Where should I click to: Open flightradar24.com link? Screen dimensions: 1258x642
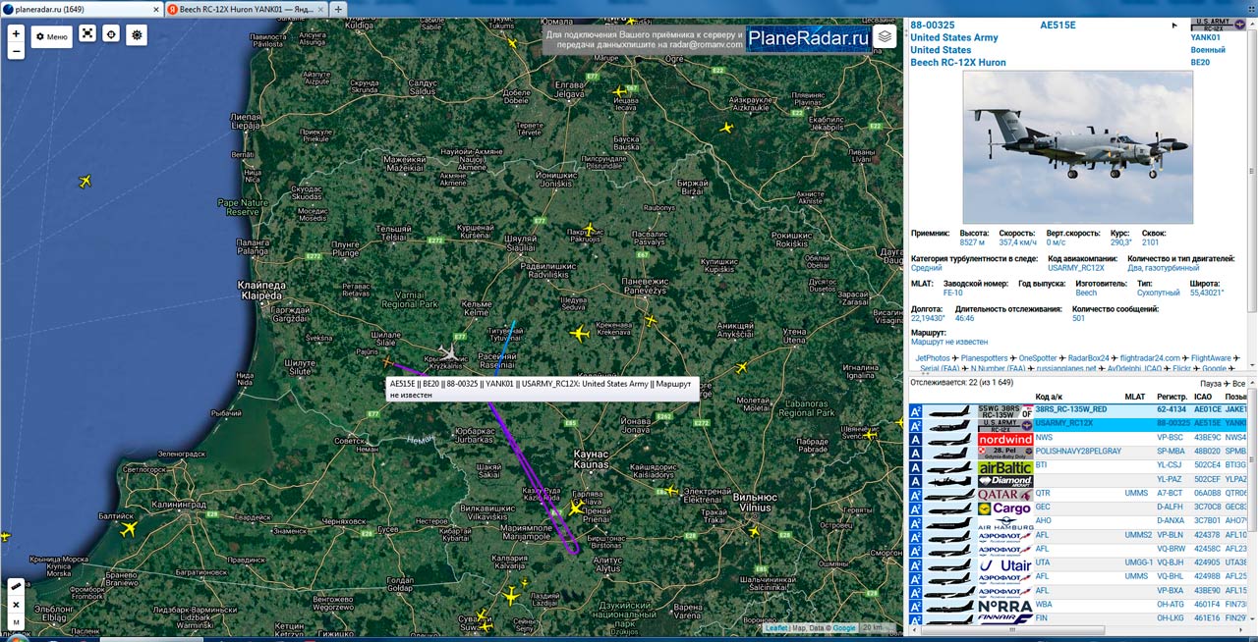[1150, 358]
